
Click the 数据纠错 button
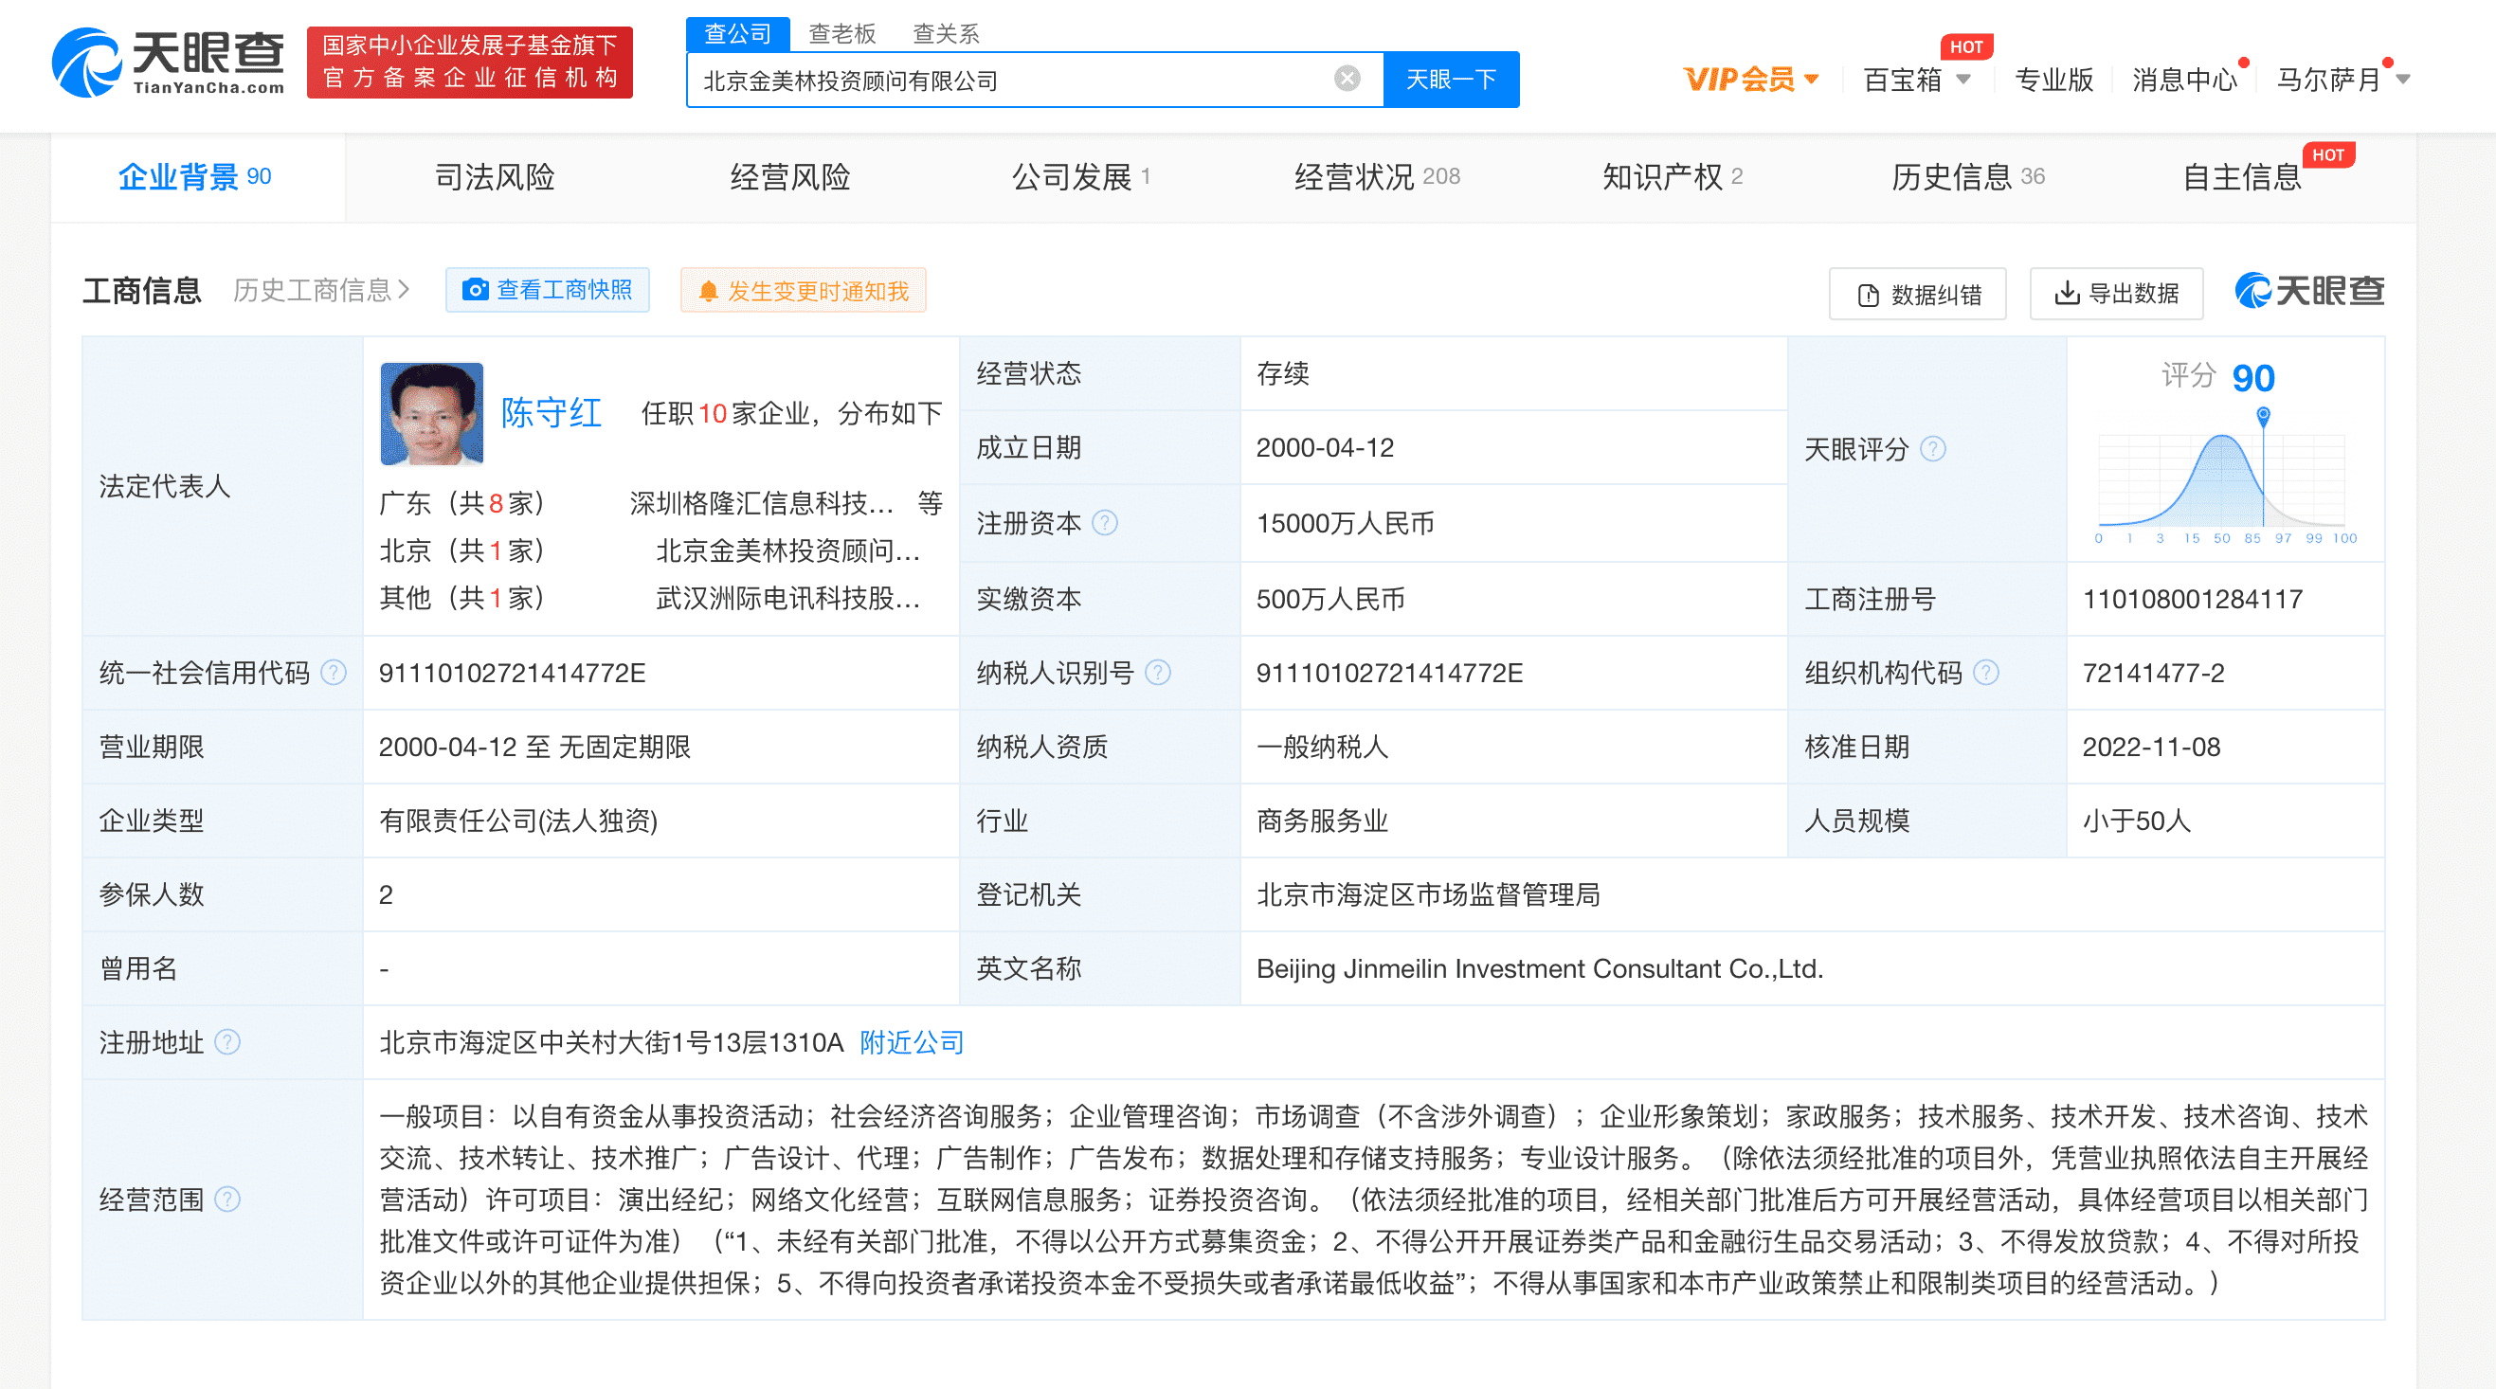click(x=1918, y=294)
